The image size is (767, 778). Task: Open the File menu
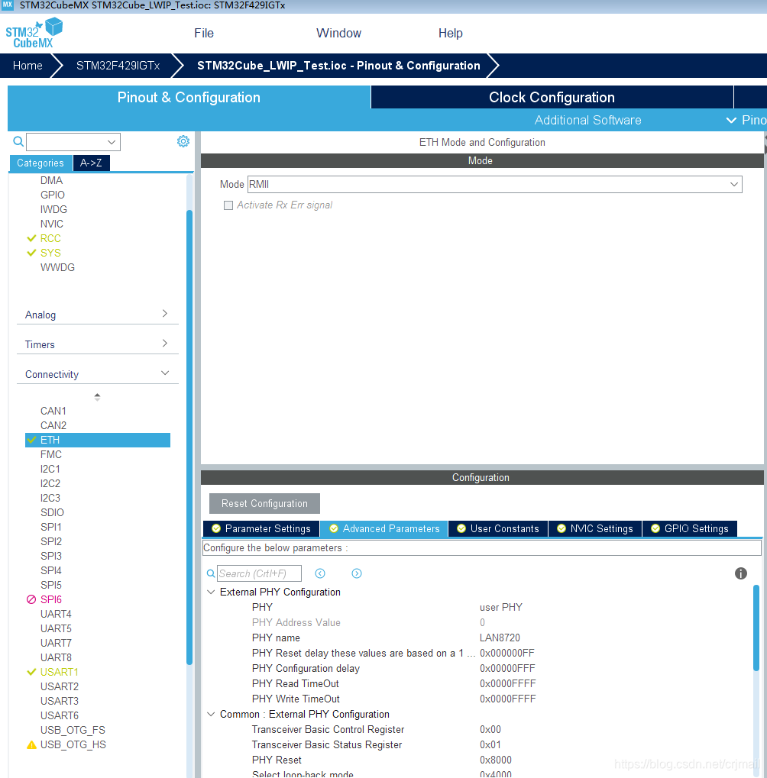pos(204,34)
